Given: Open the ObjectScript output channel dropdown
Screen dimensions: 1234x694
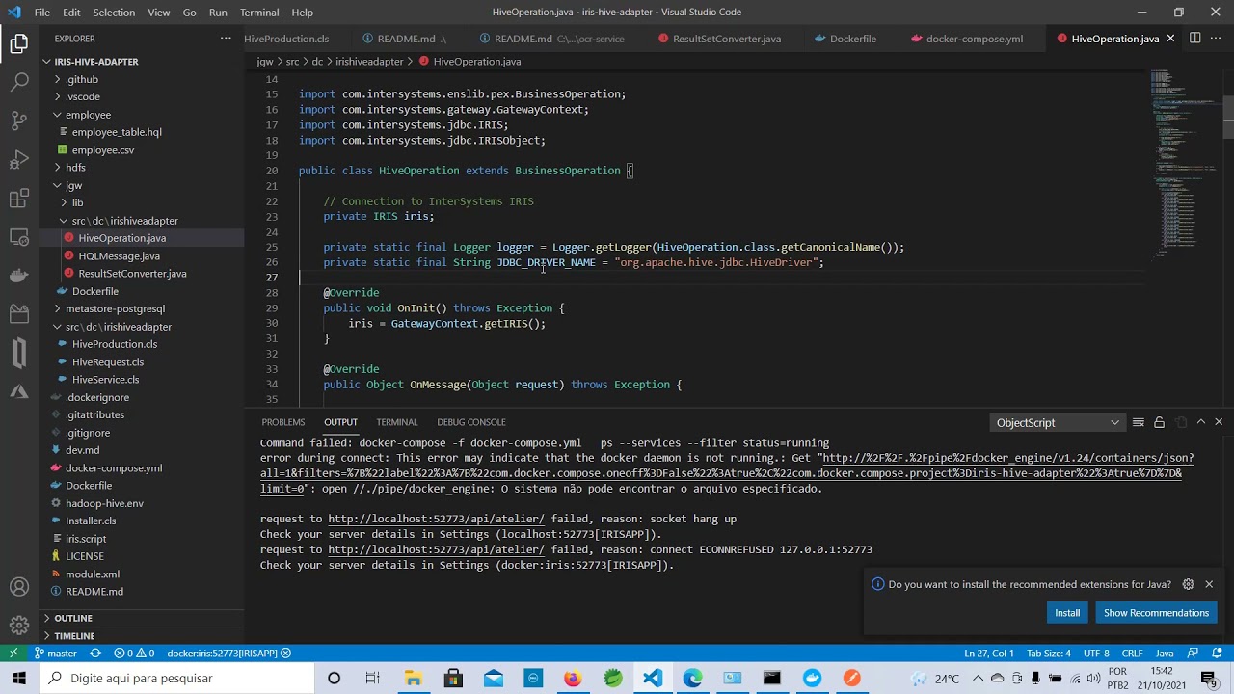Looking at the screenshot, I should point(1058,422).
